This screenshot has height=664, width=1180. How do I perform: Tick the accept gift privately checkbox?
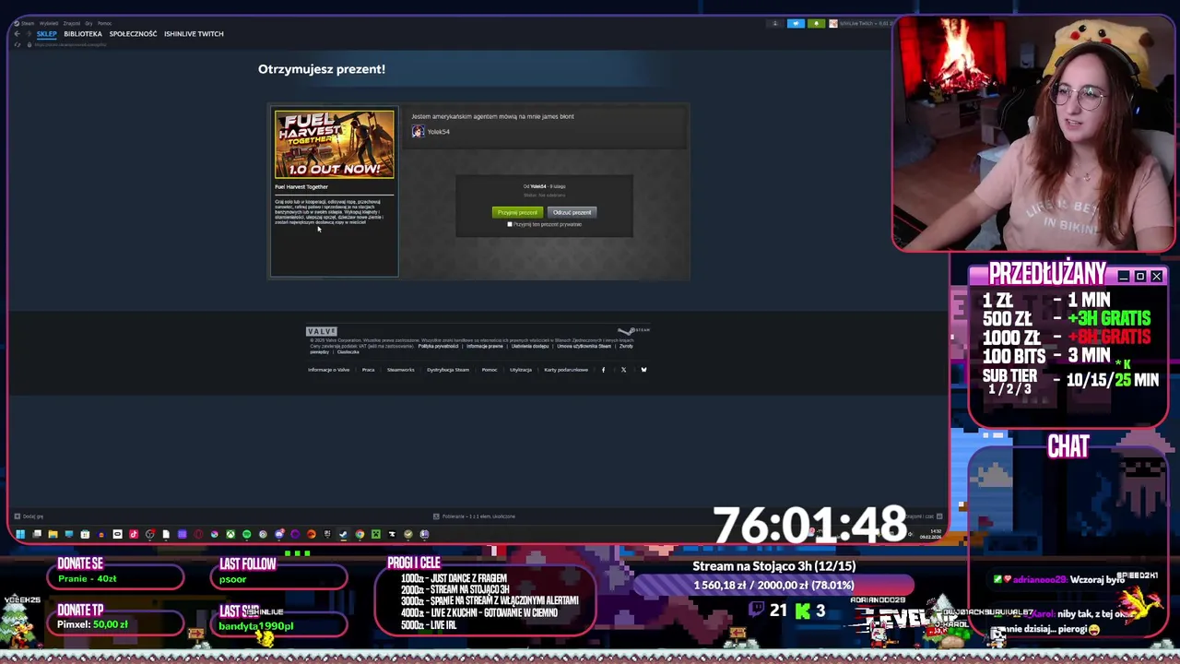510,224
